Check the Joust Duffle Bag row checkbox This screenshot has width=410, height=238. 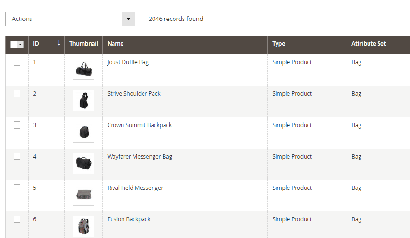pos(17,62)
